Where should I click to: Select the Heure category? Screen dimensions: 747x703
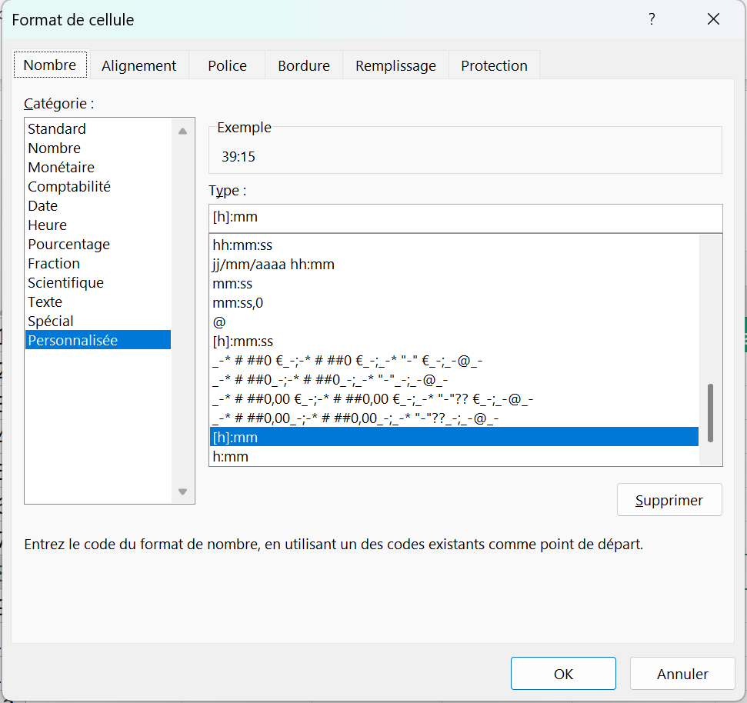(x=98, y=225)
